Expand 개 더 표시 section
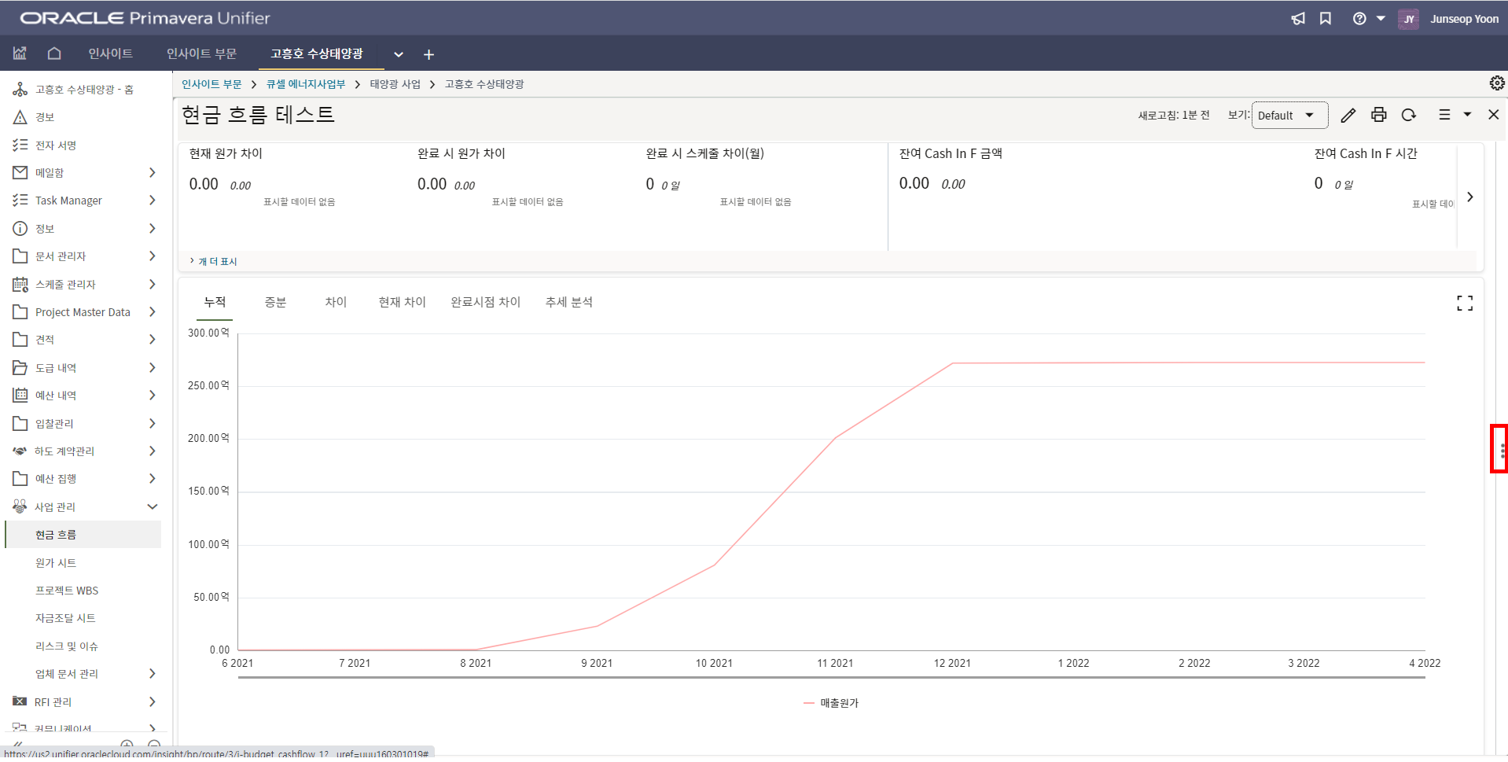 (214, 262)
